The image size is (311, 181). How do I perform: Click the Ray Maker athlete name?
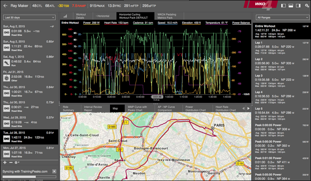(19, 6)
